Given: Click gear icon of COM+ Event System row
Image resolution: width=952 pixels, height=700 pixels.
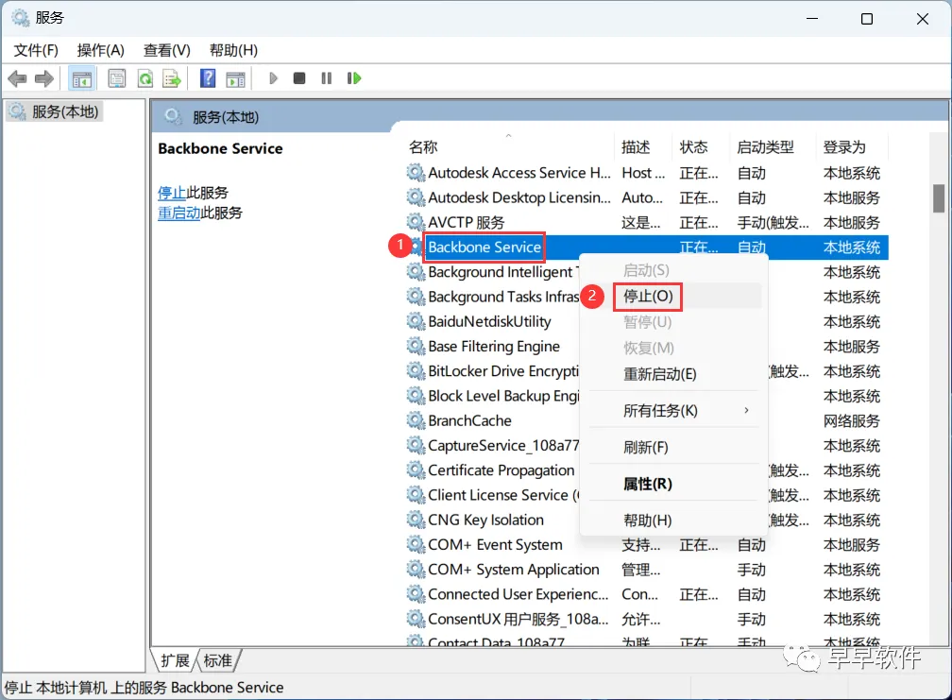Looking at the screenshot, I should [416, 544].
